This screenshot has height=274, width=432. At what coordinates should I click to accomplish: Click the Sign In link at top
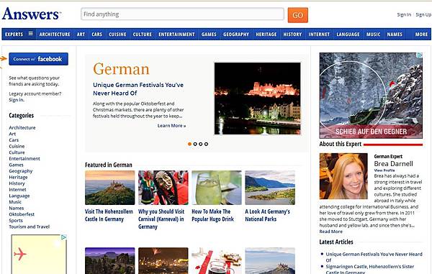[x=404, y=14]
